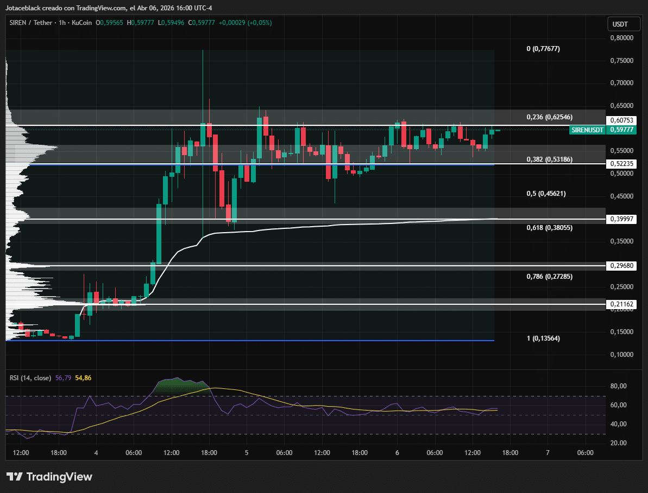Select the 0,21162 price level label

621,304
